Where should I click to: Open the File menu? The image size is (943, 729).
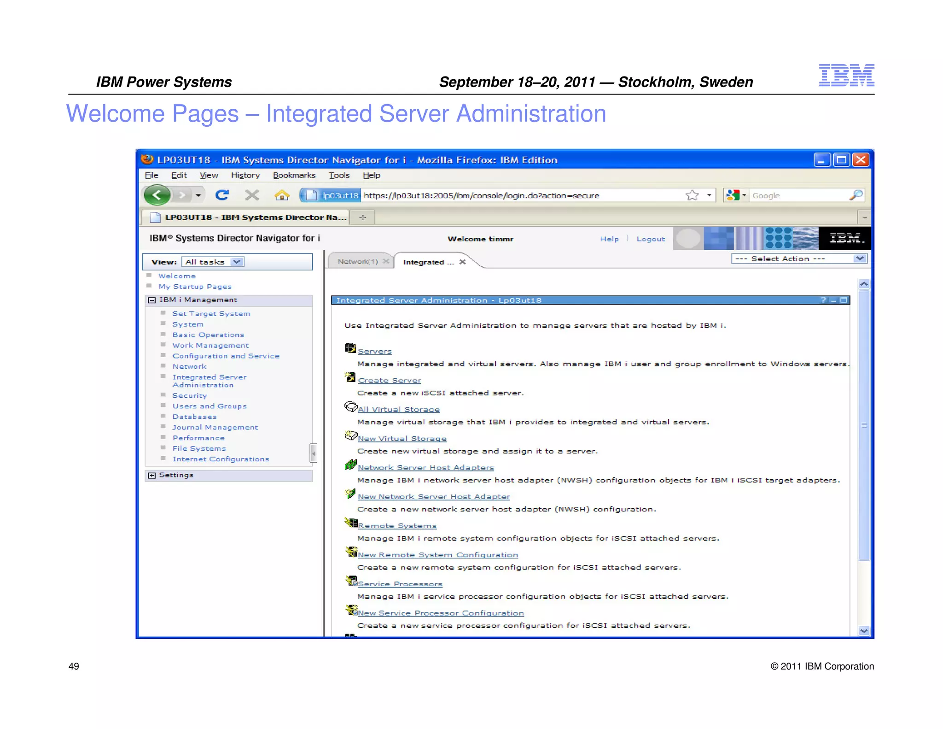[x=151, y=175]
